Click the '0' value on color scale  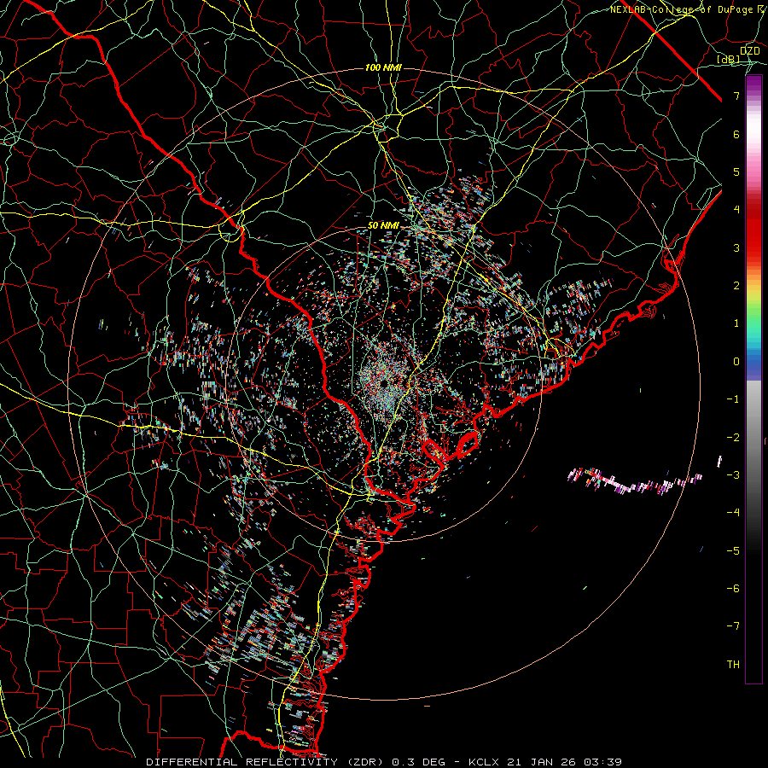tap(736, 361)
